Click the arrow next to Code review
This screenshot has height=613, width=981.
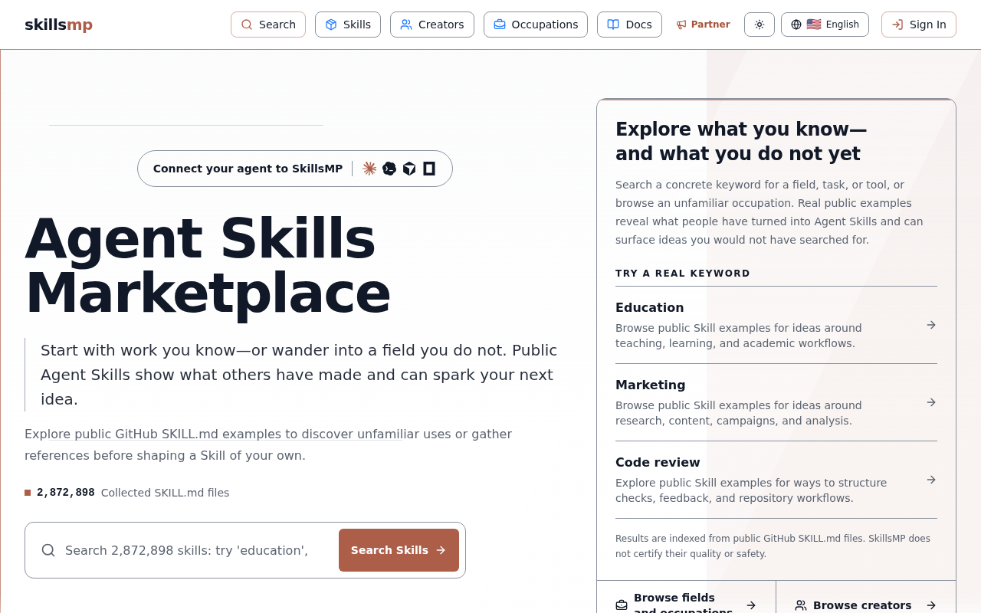931,480
